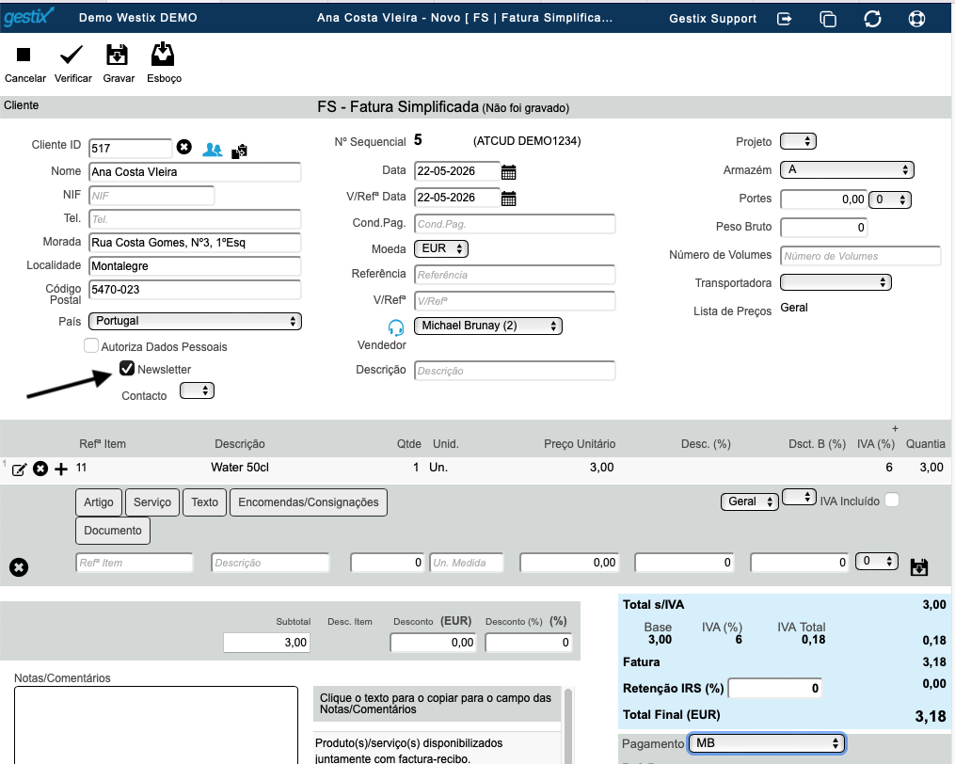Click the Gravar save icon

(x=117, y=55)
